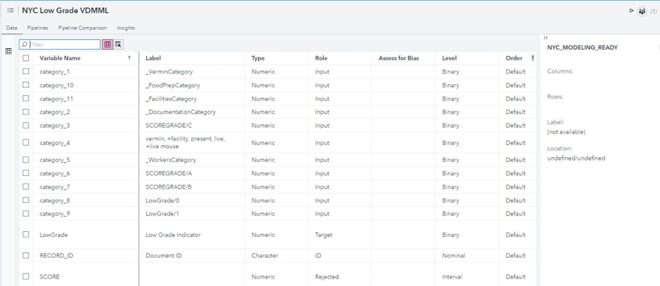660x286 pixels.
Task: Click the NYC_MODELING_READY table name
Action: click(583, 48)
